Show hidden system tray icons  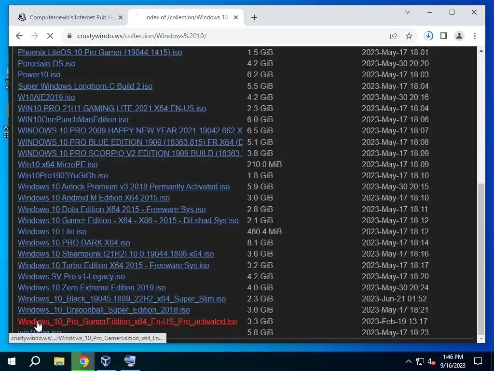coord(408,361)
